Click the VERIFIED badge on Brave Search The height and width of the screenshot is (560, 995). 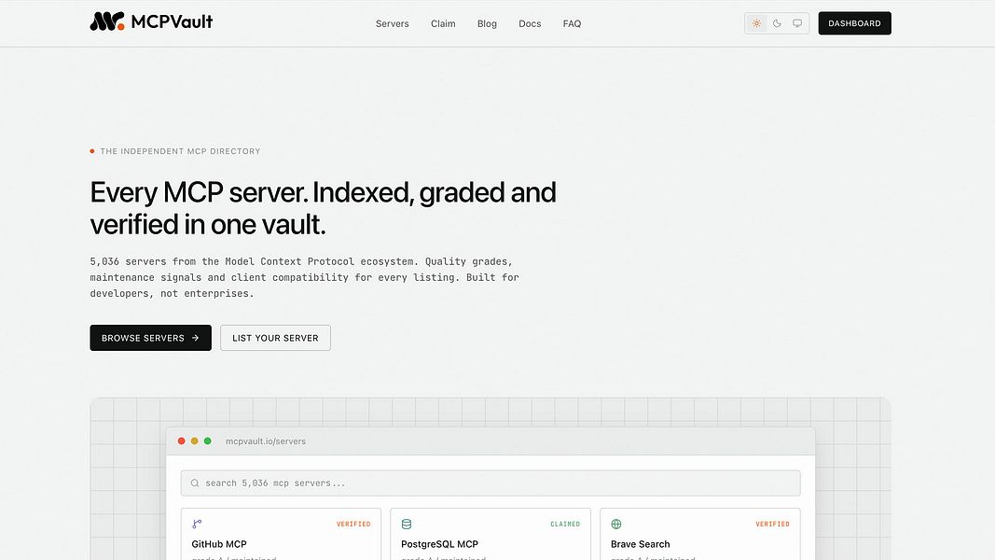click(x=772, y=524)
